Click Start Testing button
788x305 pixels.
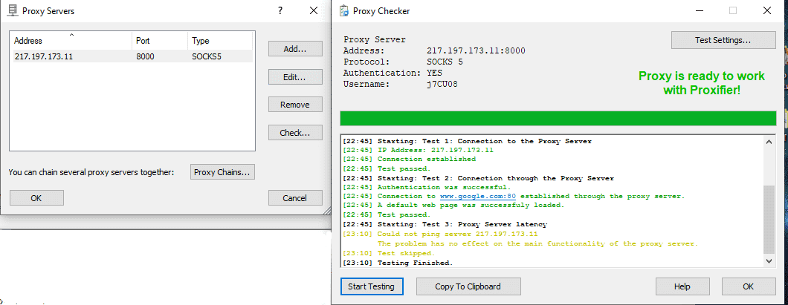[372, 286]
